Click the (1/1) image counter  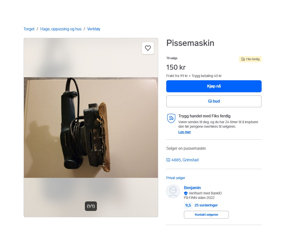[91, 206]
